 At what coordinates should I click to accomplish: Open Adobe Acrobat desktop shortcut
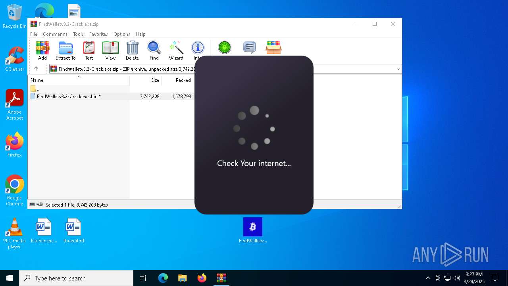click(15, 105)
